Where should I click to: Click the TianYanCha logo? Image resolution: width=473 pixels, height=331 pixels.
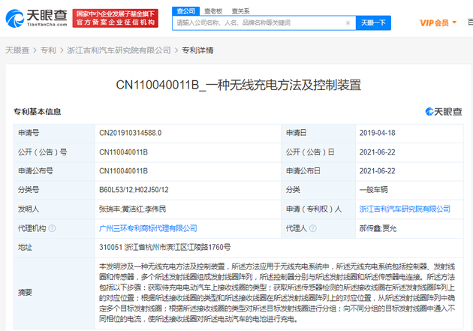pos(36,18)
